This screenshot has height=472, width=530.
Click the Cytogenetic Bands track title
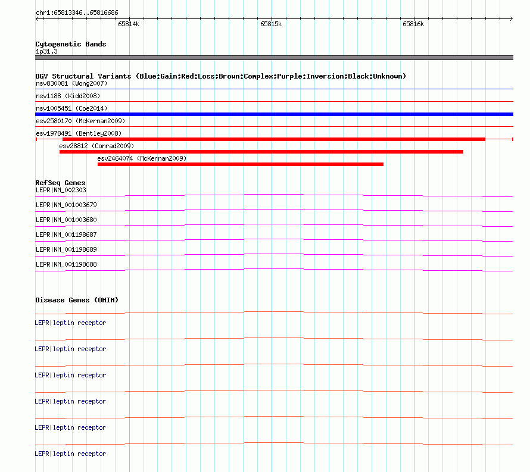coord(71,44)
